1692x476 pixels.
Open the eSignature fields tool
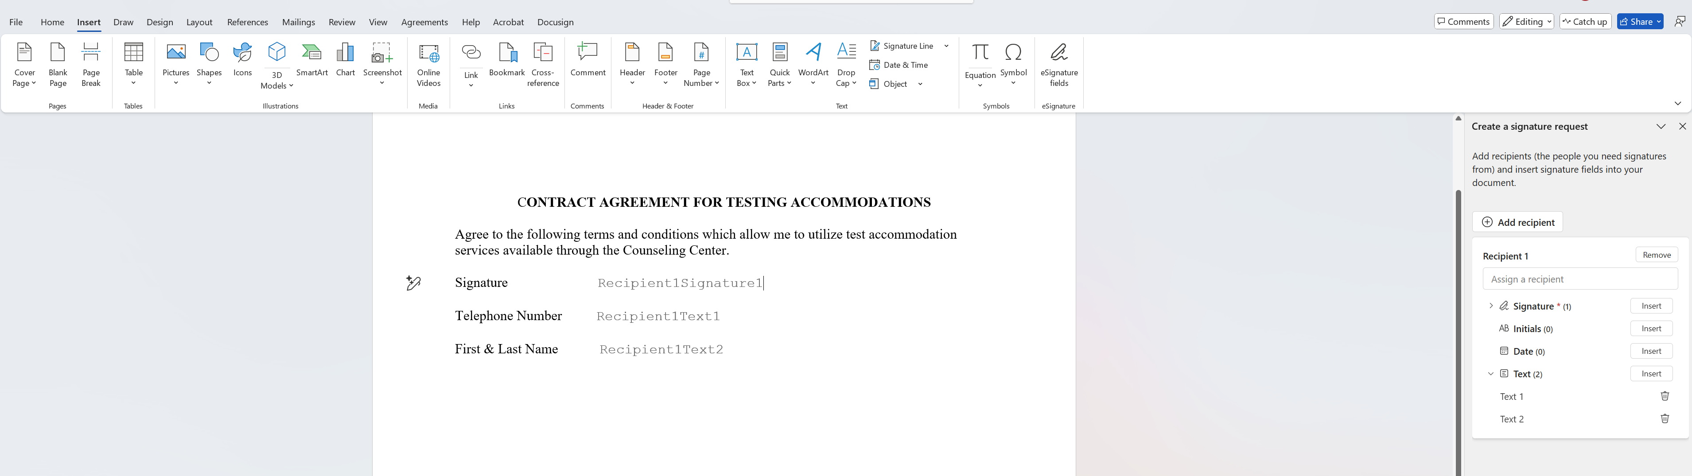(x=1059, y=64)
